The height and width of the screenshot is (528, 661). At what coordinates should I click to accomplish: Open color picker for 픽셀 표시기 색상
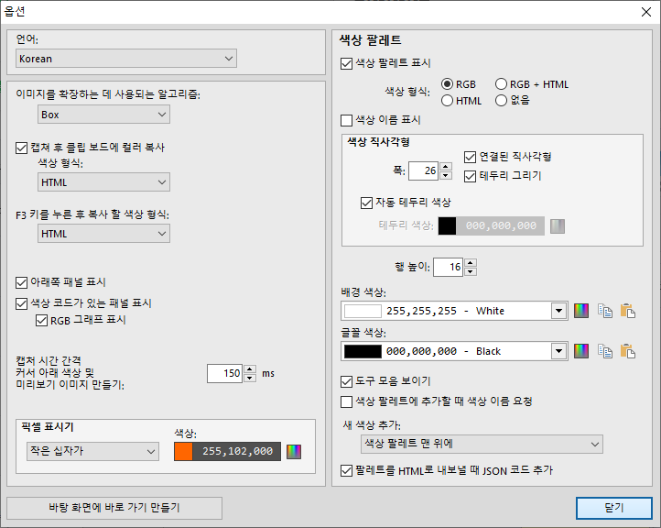tap(294, 452)
